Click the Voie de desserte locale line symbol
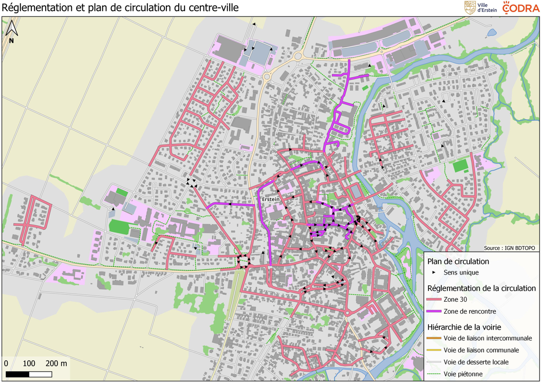This screenshot has width=541, height=383. click(x=434, y=362)
